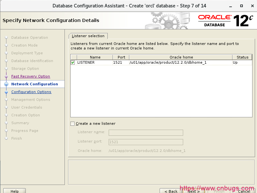257x193 pixels.
Task: Select the Network Configuration step in sidebar
Action: 35,84
